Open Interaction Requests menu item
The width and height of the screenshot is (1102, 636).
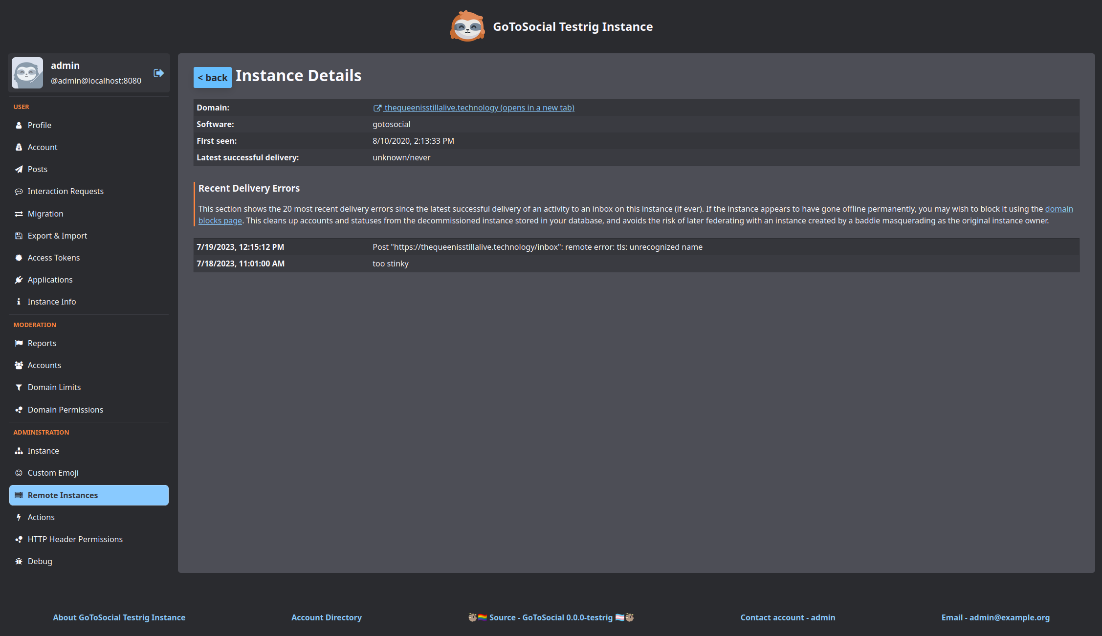tap(66, 191)
